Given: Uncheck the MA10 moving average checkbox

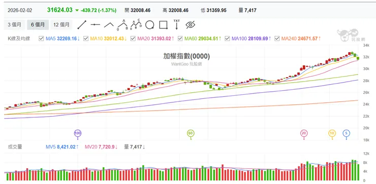Looking at the screenshot, I should [86, 39].
